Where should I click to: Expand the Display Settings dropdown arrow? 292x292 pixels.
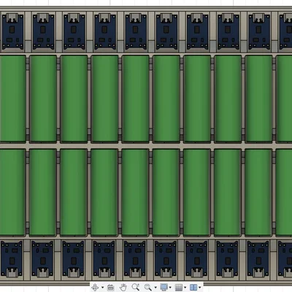click(170, 288)
